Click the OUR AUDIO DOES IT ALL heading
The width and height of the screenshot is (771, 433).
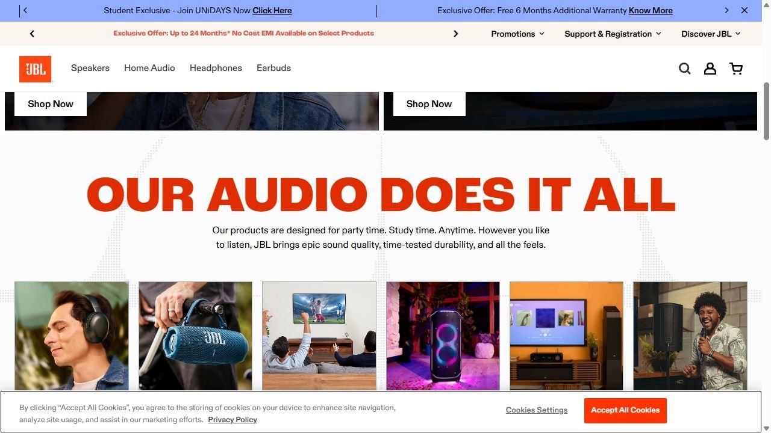pos(381,194)
